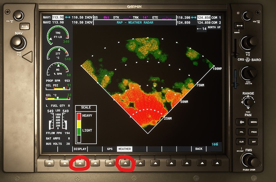The height and width of the screenshot is (182, 276).
Task: Click the NG % RPM gauge
Action: pyautogui.click(x=58, y=70)
